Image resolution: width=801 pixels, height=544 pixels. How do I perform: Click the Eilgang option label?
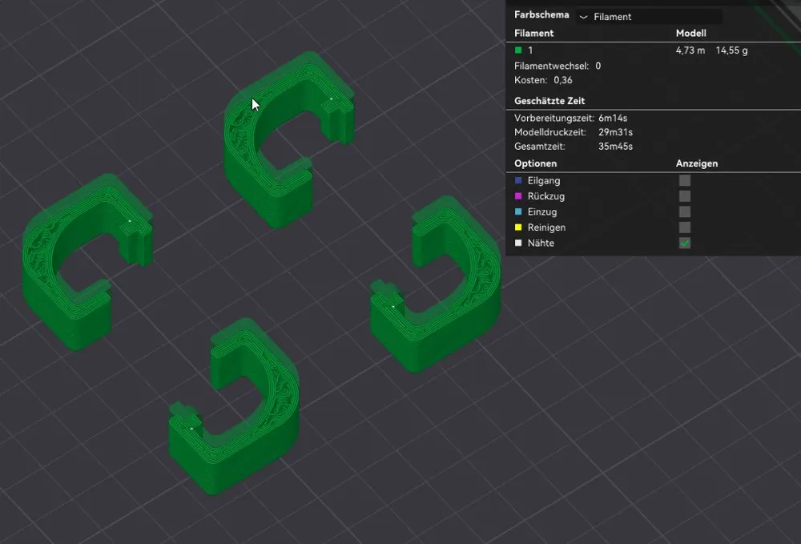[x=544, y=180]
